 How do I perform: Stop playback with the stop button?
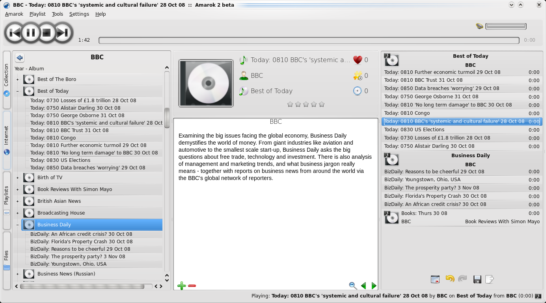(47, 33)
